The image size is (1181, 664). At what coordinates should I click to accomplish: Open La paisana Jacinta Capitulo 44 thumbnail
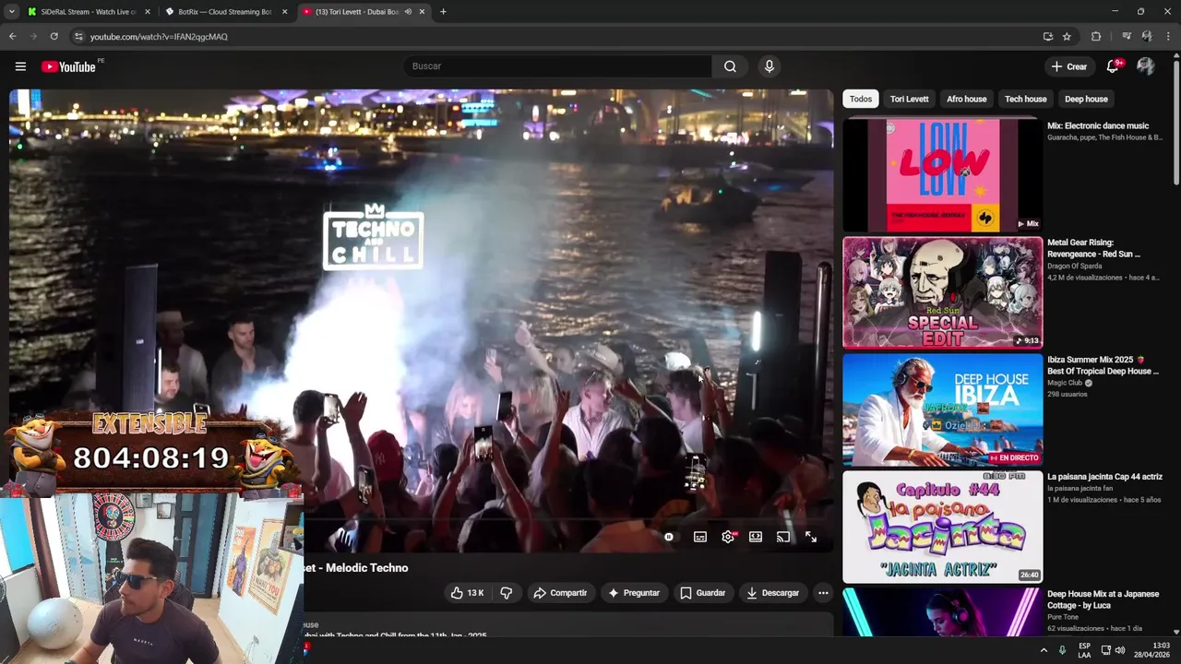click(942, 527)
